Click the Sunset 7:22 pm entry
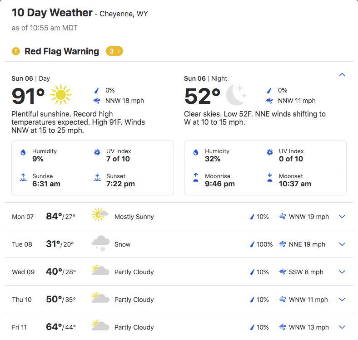 click(x=120, y=180)
